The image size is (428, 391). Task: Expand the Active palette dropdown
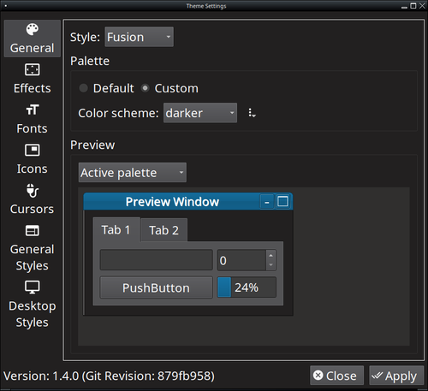pos(133,173)
